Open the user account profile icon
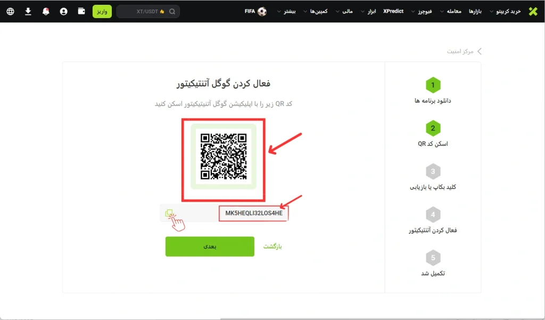Viewport: 545px width, 320px height. click(x=64, y=12)
